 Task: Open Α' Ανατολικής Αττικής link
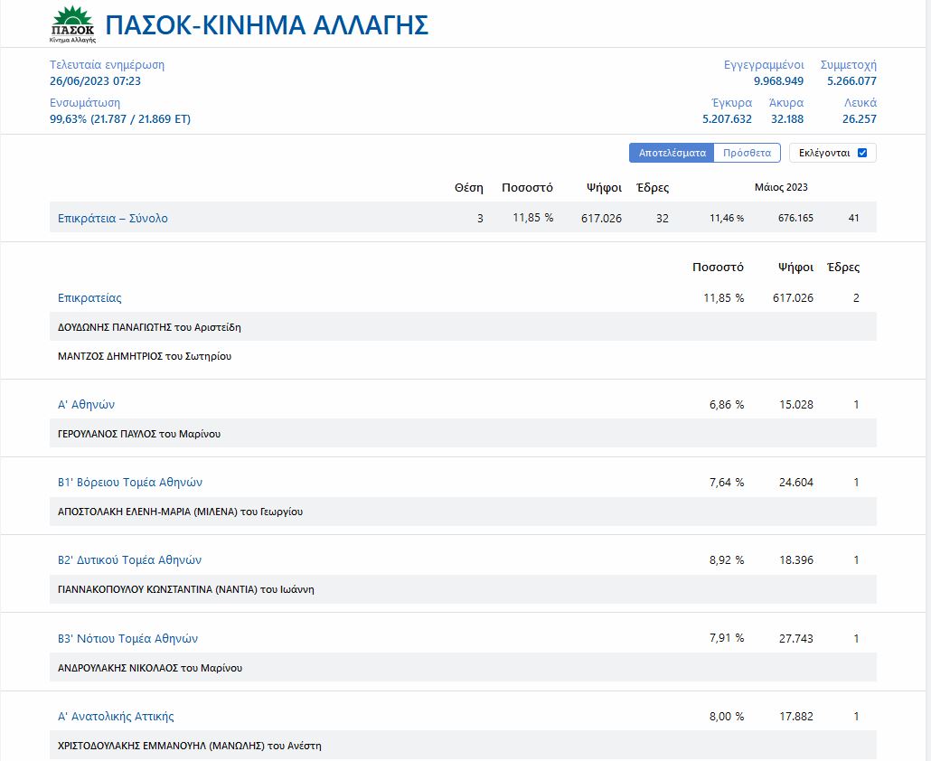tap(116, 716)
